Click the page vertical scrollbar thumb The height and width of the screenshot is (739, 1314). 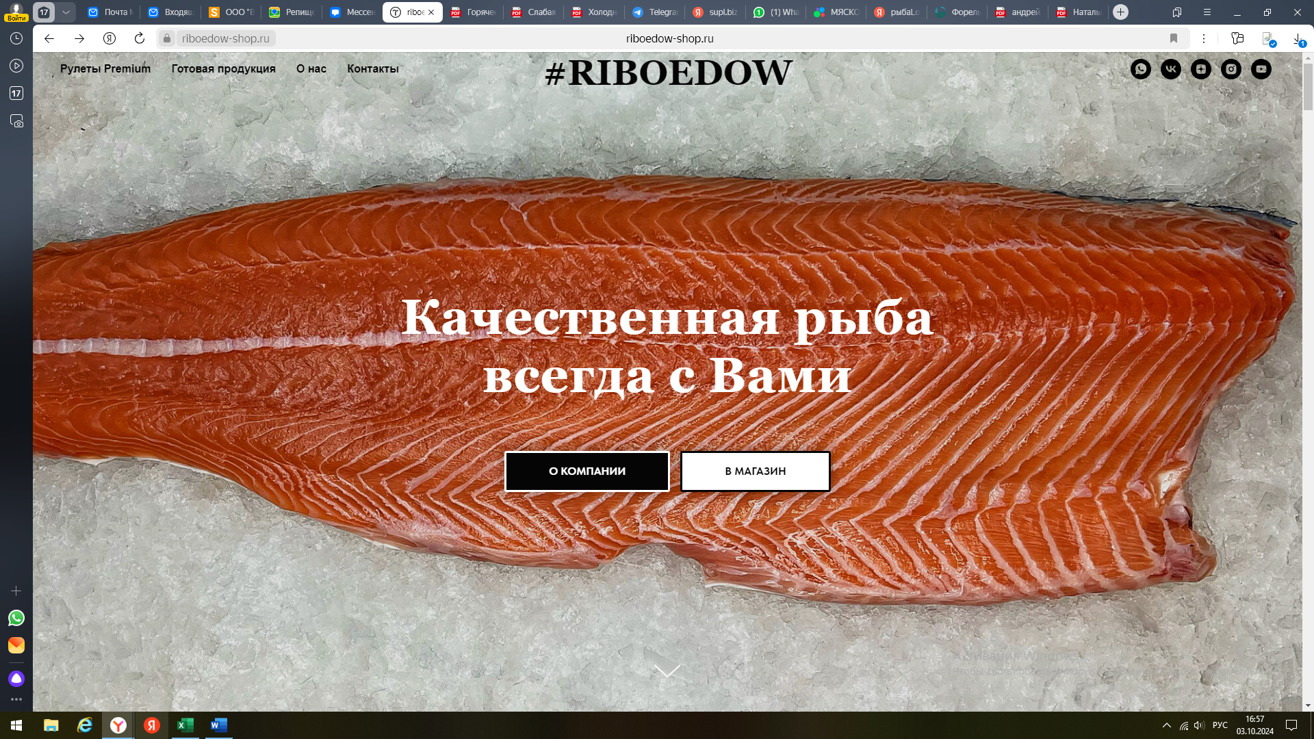[1308, 86]
